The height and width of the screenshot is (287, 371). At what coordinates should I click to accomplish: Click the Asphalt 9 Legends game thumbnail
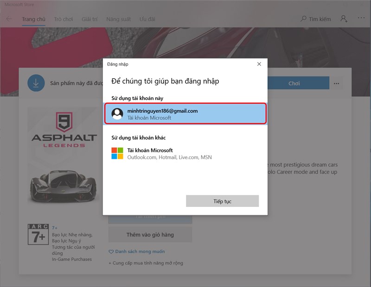(x=63, y=155)
